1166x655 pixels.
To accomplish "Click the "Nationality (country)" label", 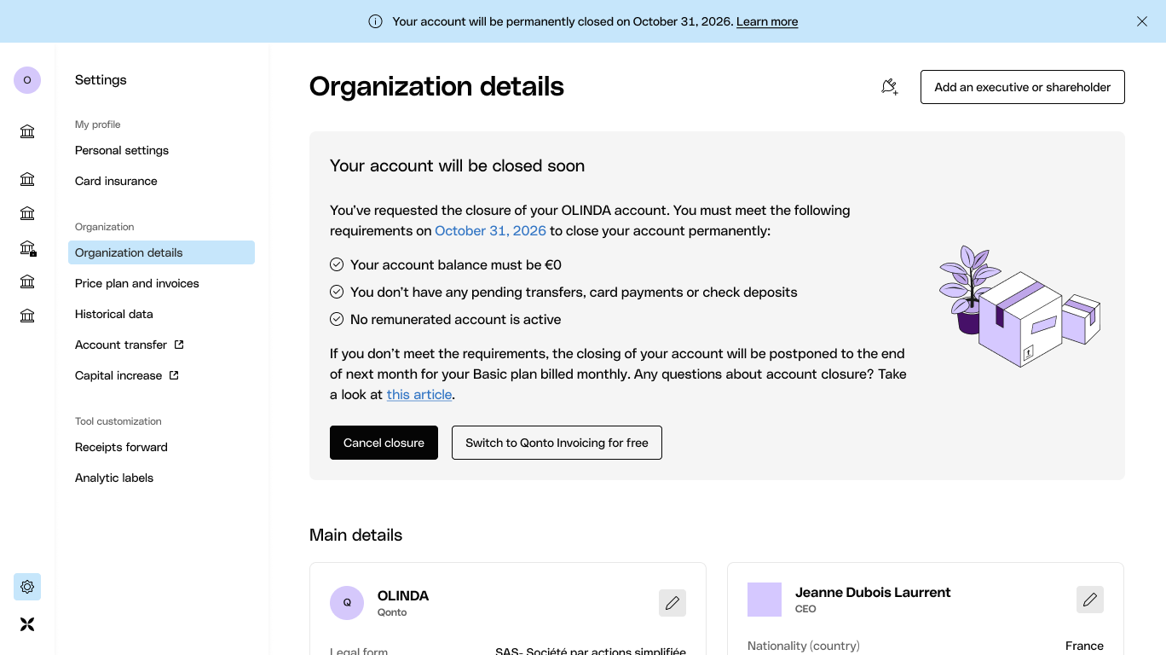I will coord(804,646).
